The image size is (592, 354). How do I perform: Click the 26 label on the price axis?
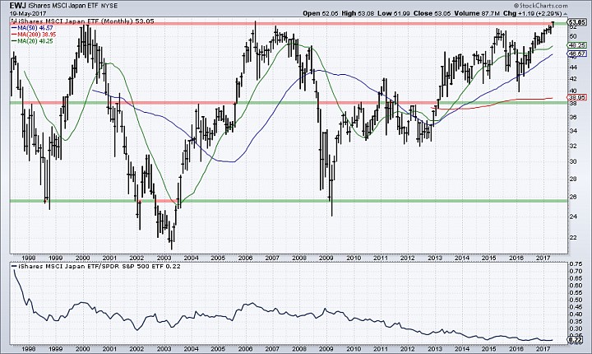tap(573, 197)
